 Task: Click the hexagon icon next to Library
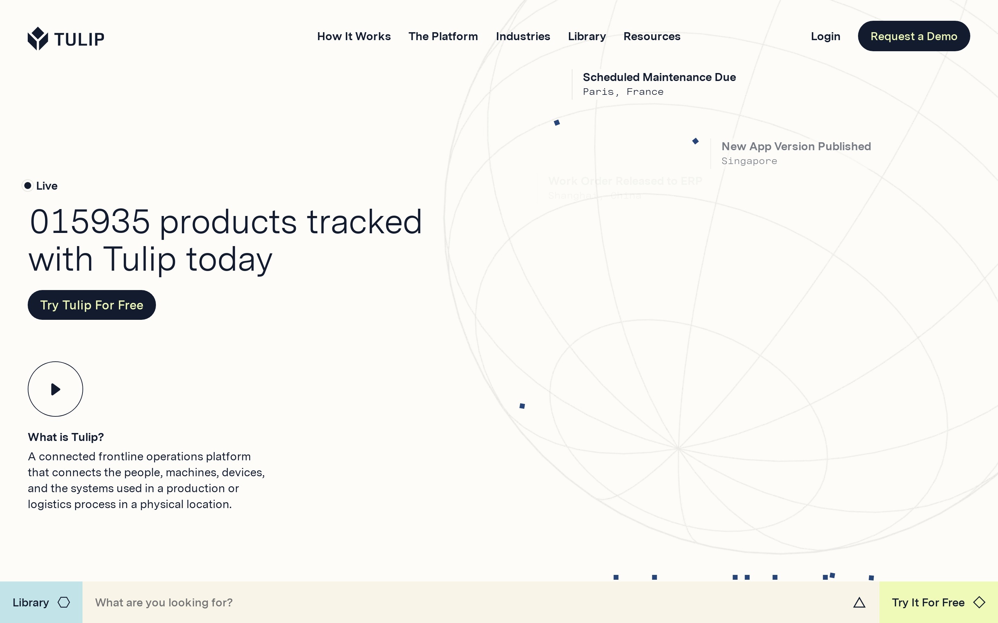[64, 602]
